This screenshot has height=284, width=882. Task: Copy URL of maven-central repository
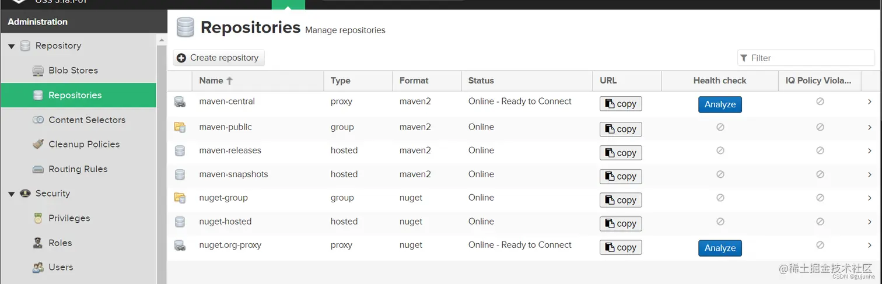[621, 104]
